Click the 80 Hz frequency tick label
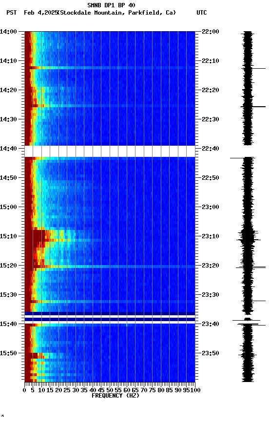 click(161, 390)
